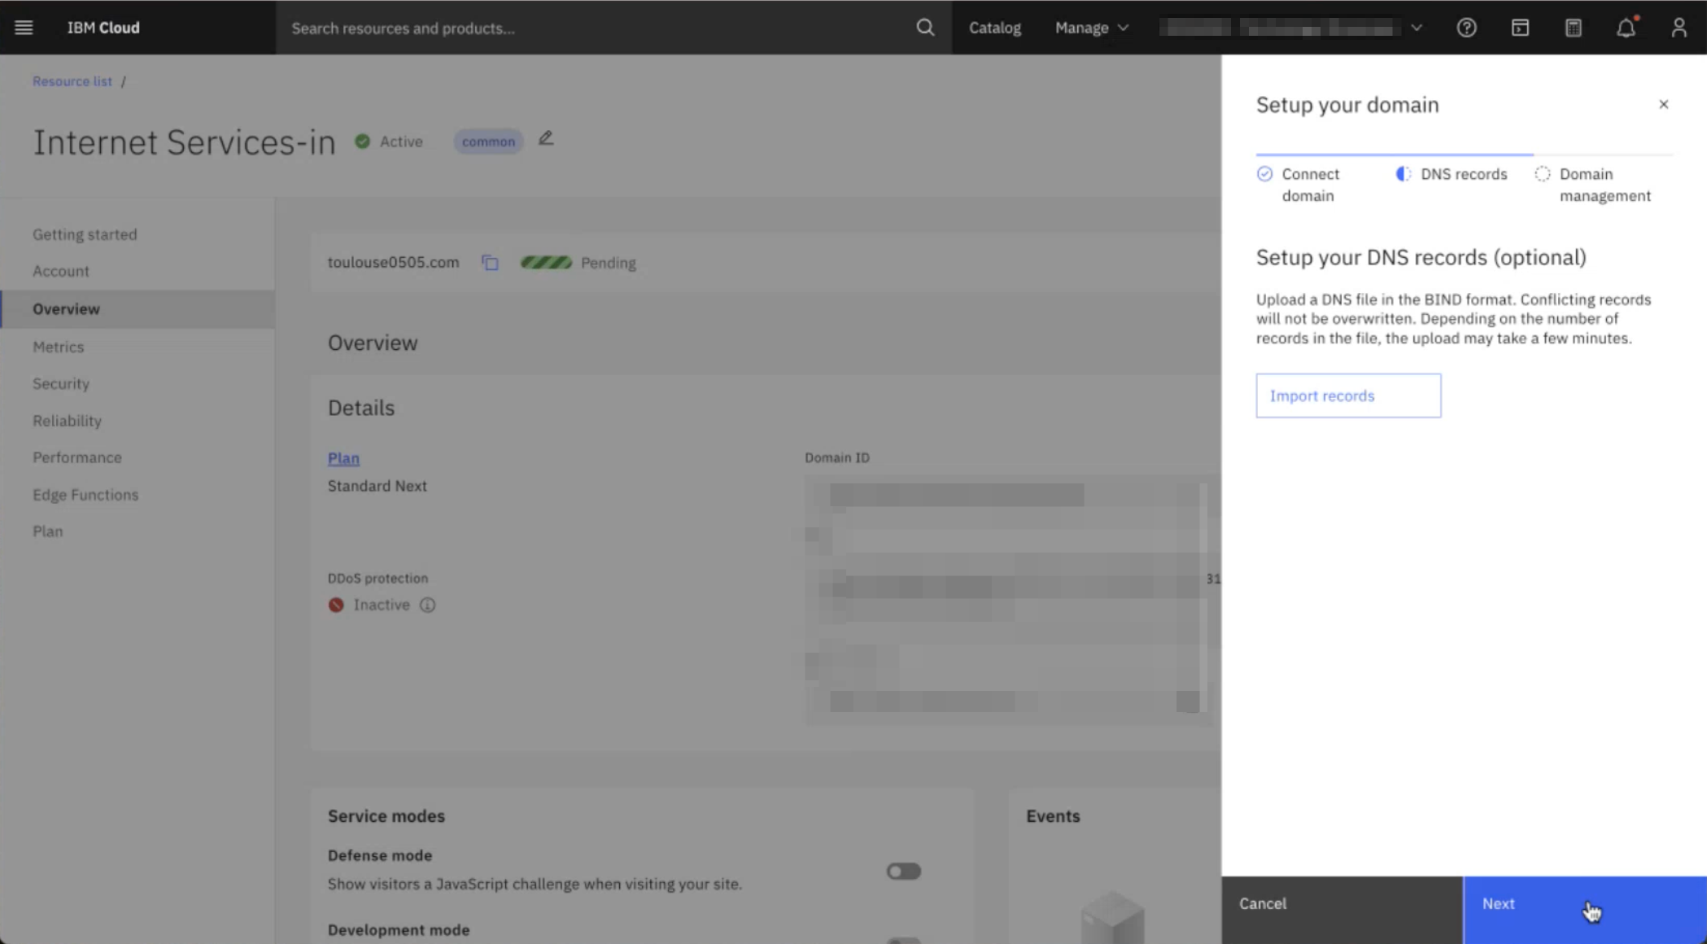Click the Import records button

pos(1347,396)
